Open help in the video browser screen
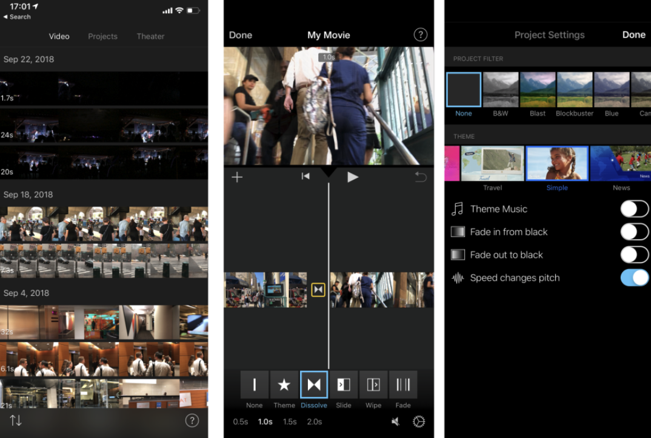The image size is (651, 438). pos(192,420)
